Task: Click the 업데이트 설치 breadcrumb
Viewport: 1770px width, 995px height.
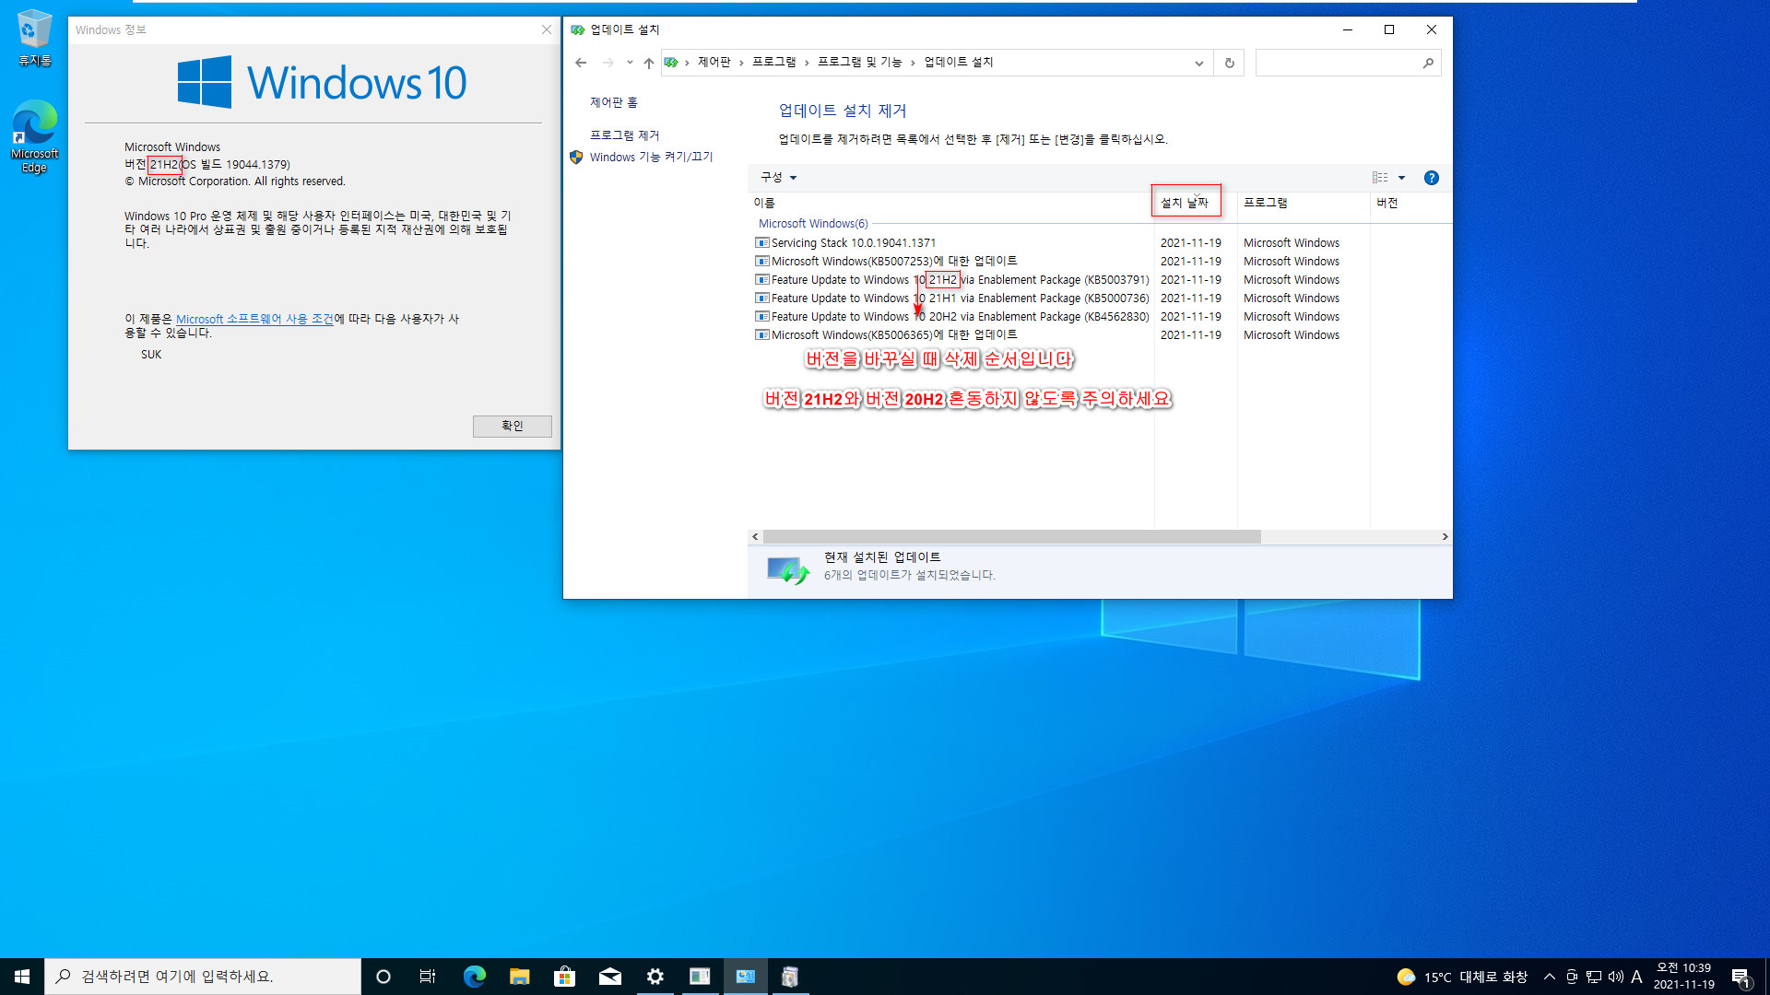Action: click(959, 62)
